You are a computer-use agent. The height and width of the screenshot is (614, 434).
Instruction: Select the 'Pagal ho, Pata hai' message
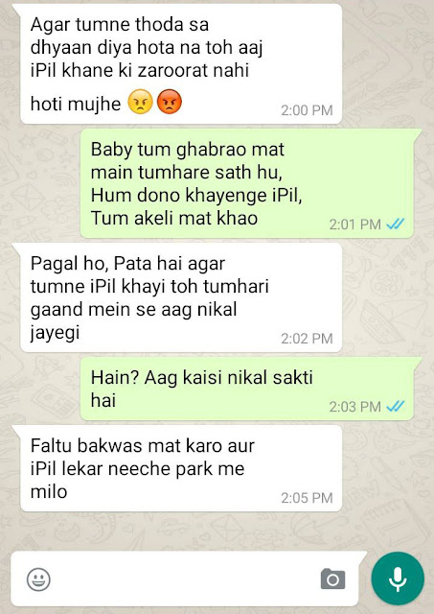[x=181, y=297]
